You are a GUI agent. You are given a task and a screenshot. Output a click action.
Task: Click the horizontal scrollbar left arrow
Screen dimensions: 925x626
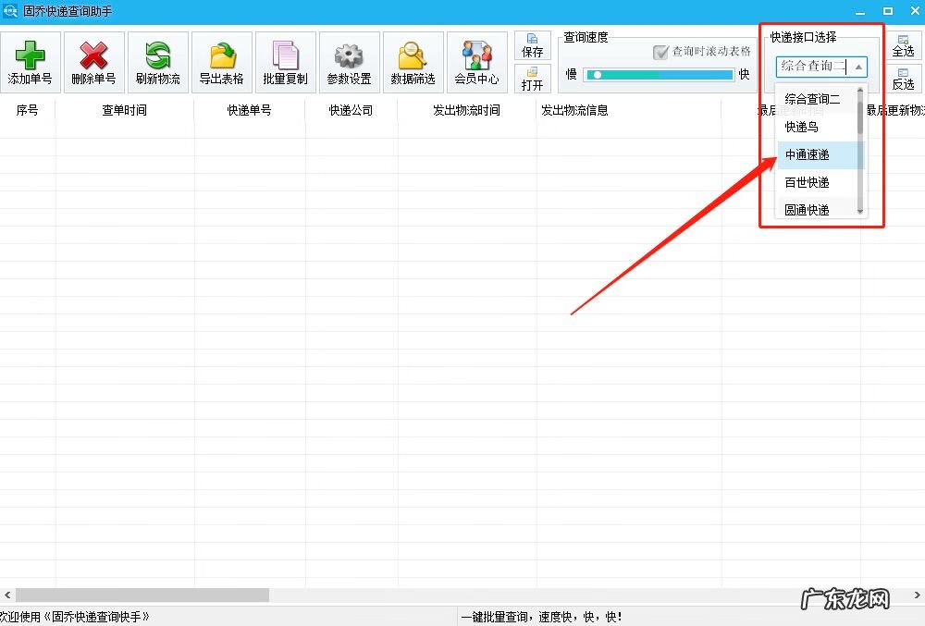coord(7,595)
